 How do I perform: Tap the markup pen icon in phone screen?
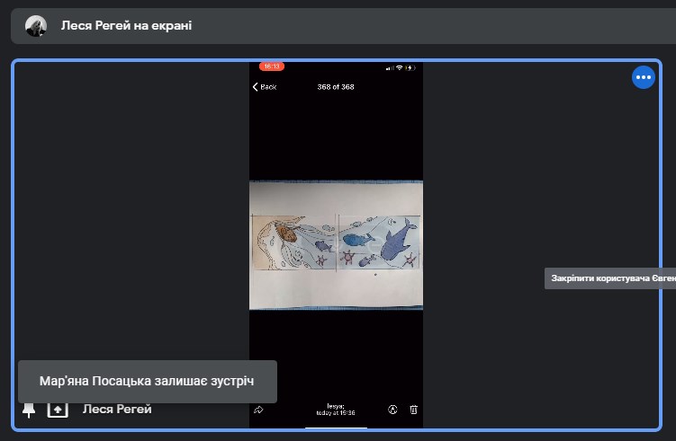click(x=392, y=410)
